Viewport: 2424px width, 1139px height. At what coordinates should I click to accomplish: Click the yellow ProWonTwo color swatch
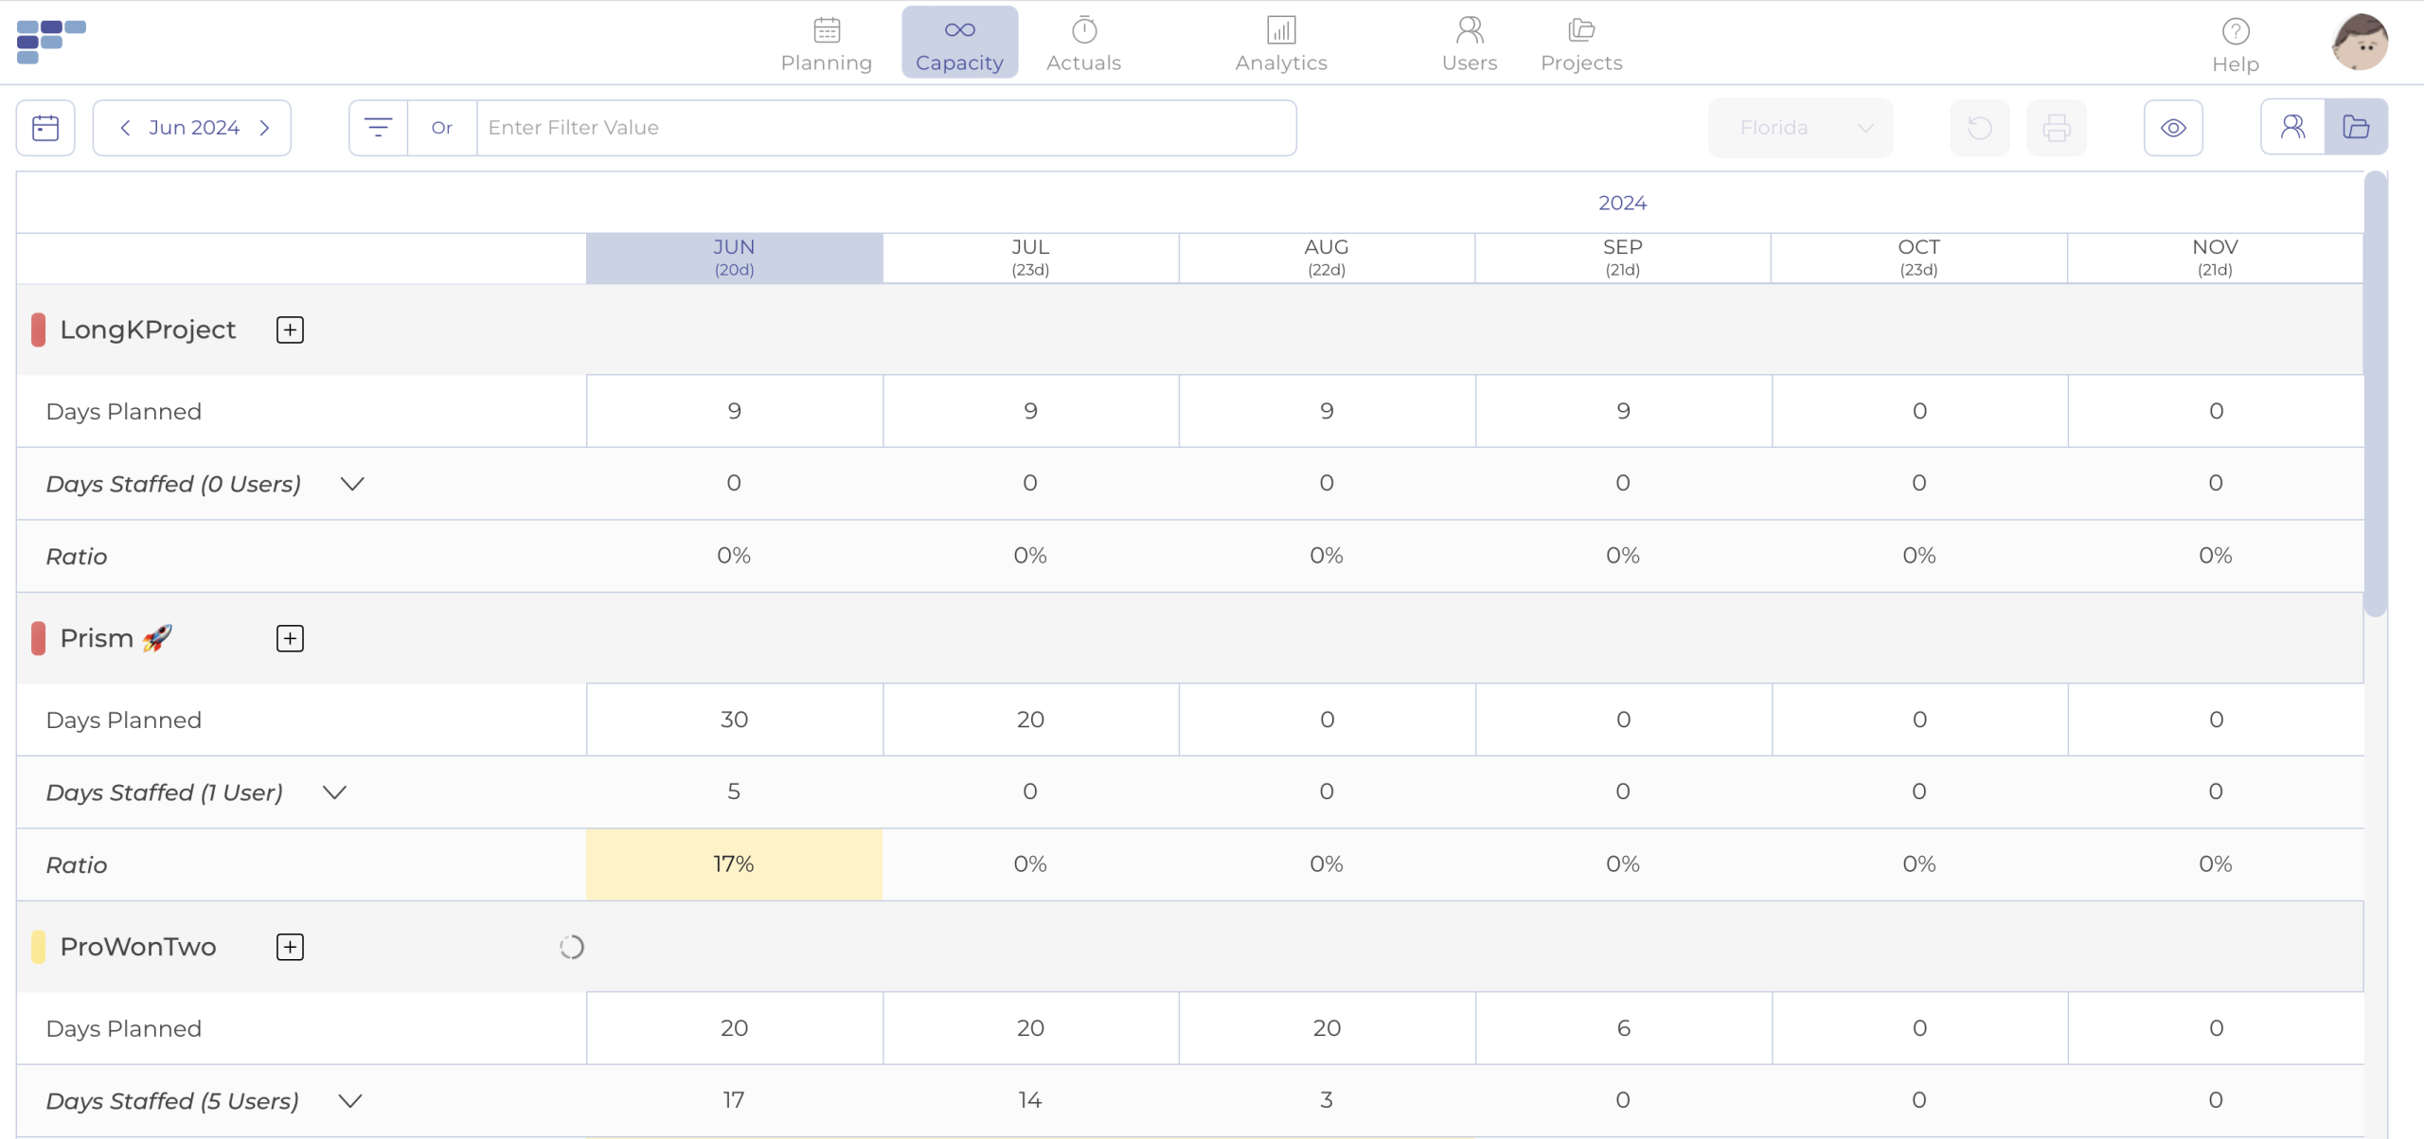[38, 947]
